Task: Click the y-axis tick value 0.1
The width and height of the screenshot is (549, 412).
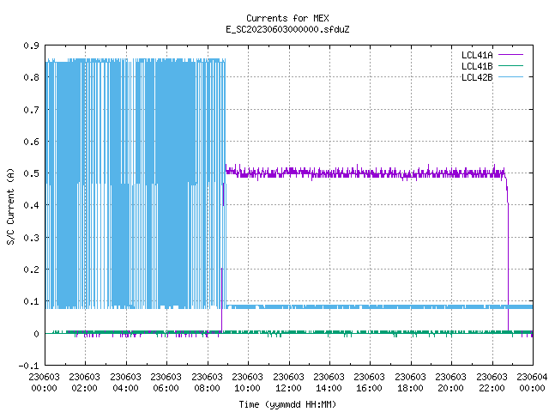Action: coord(31,301)
